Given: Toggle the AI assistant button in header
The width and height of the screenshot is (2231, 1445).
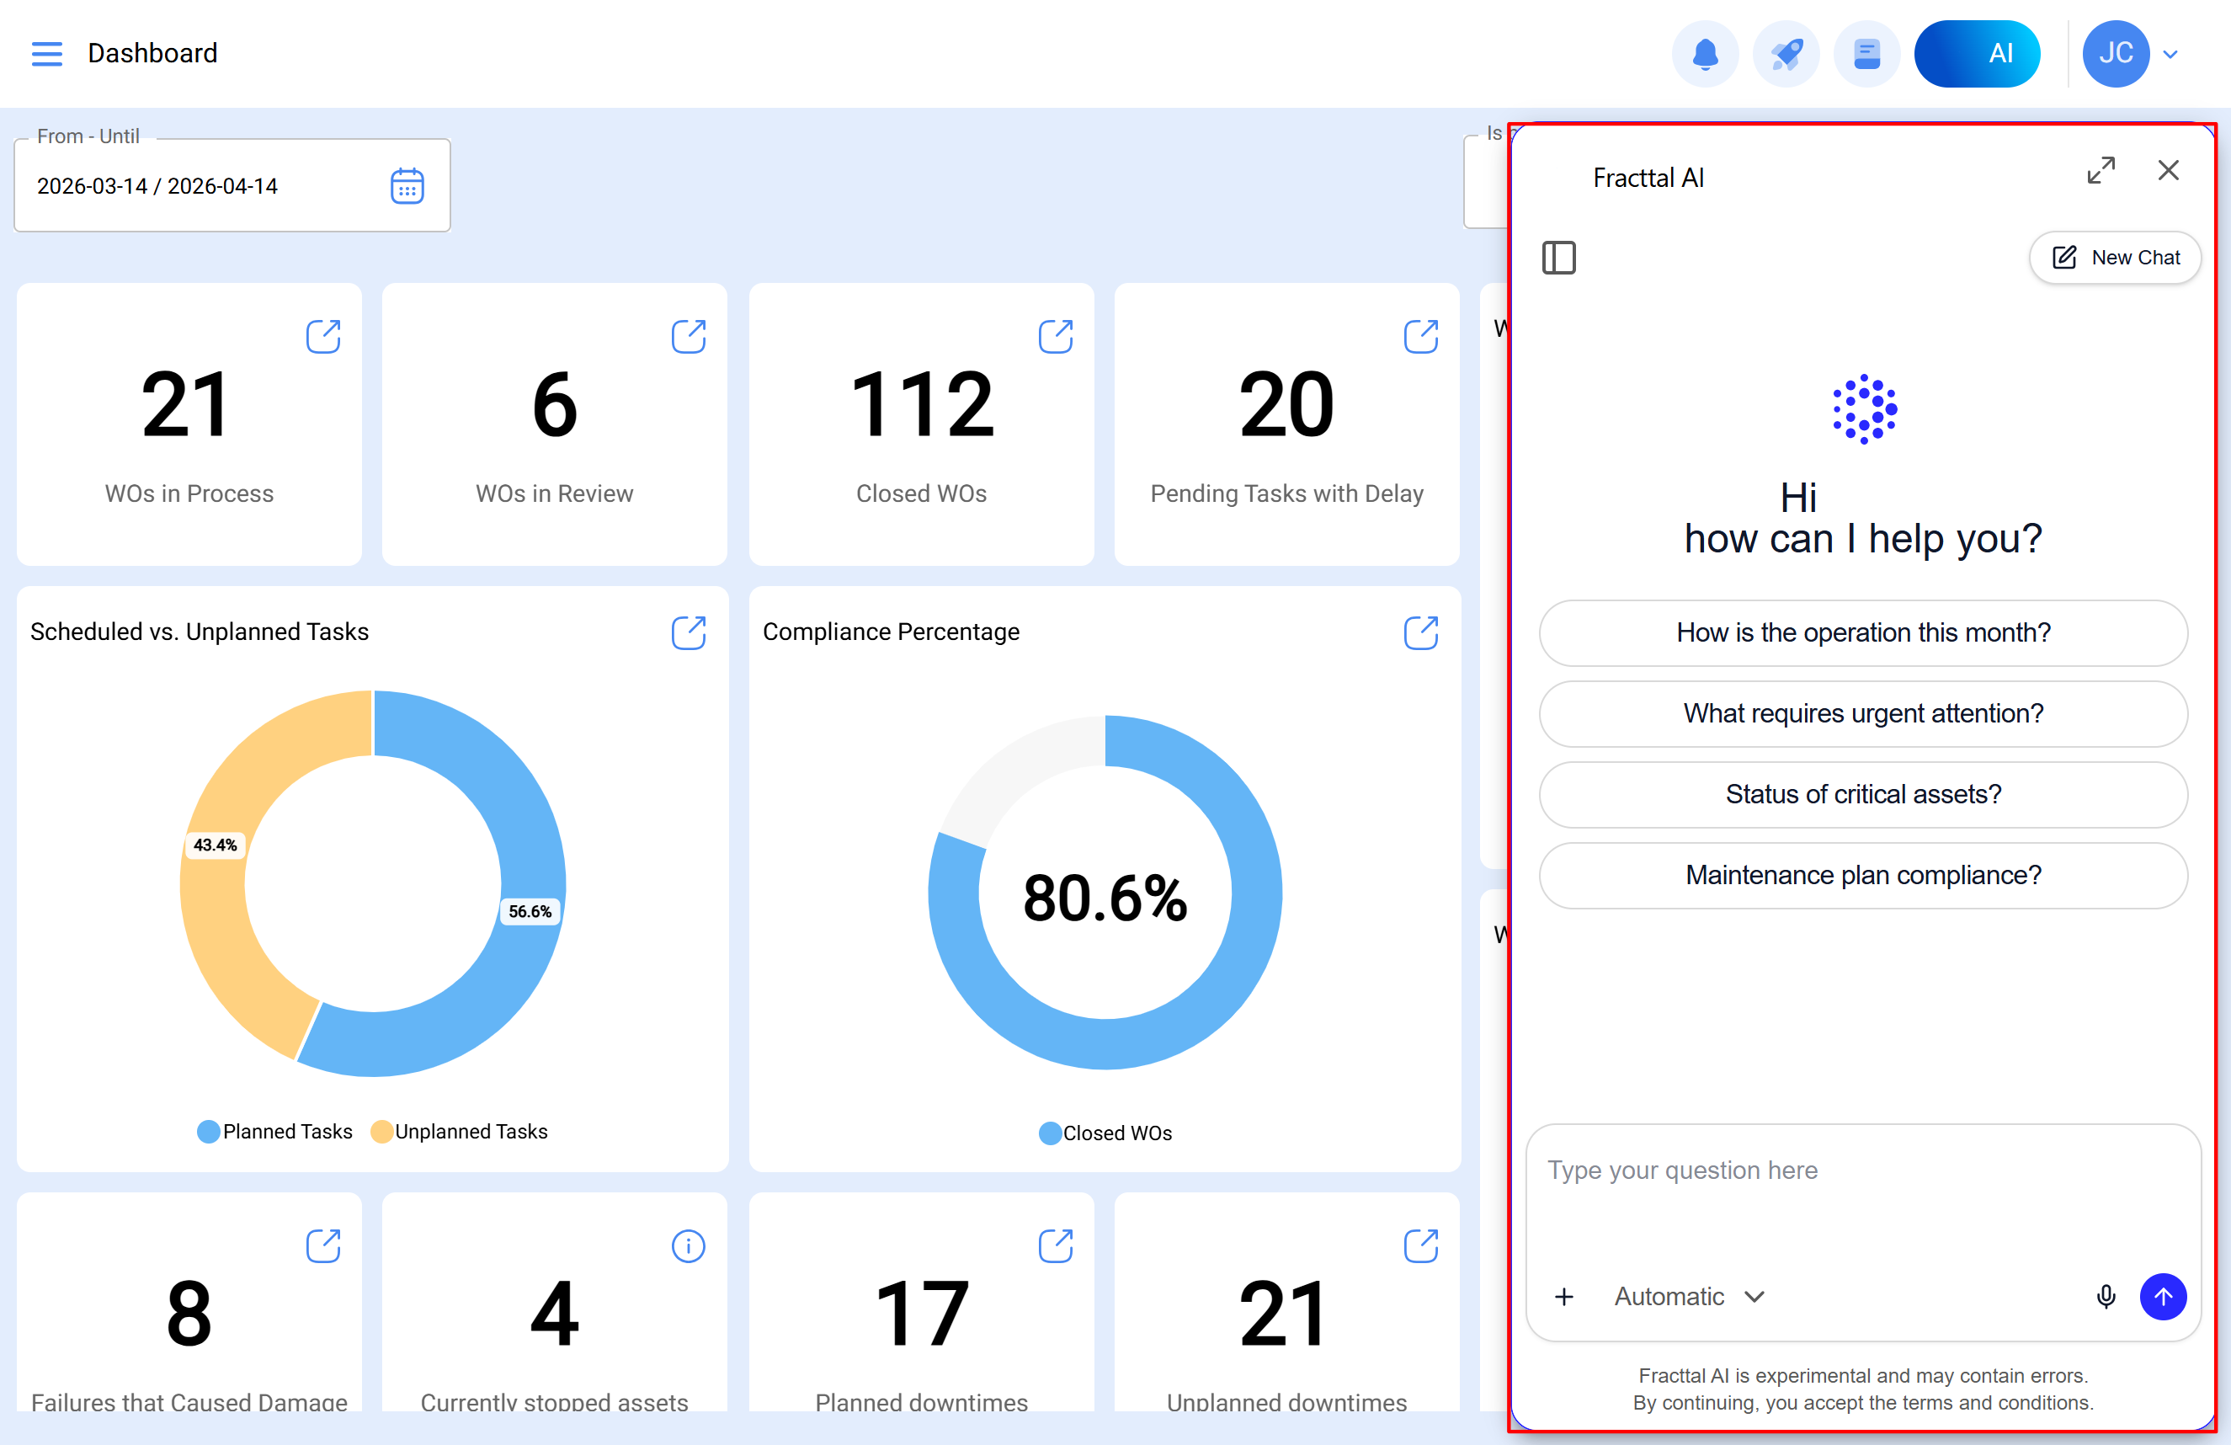Looking at the screenshot, I should tap(1976, 53).
